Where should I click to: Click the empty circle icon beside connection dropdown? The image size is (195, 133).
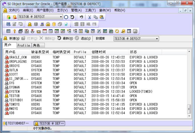(x=66, y=17)
